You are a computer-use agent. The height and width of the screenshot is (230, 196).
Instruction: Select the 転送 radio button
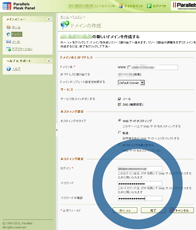(120, 133)
